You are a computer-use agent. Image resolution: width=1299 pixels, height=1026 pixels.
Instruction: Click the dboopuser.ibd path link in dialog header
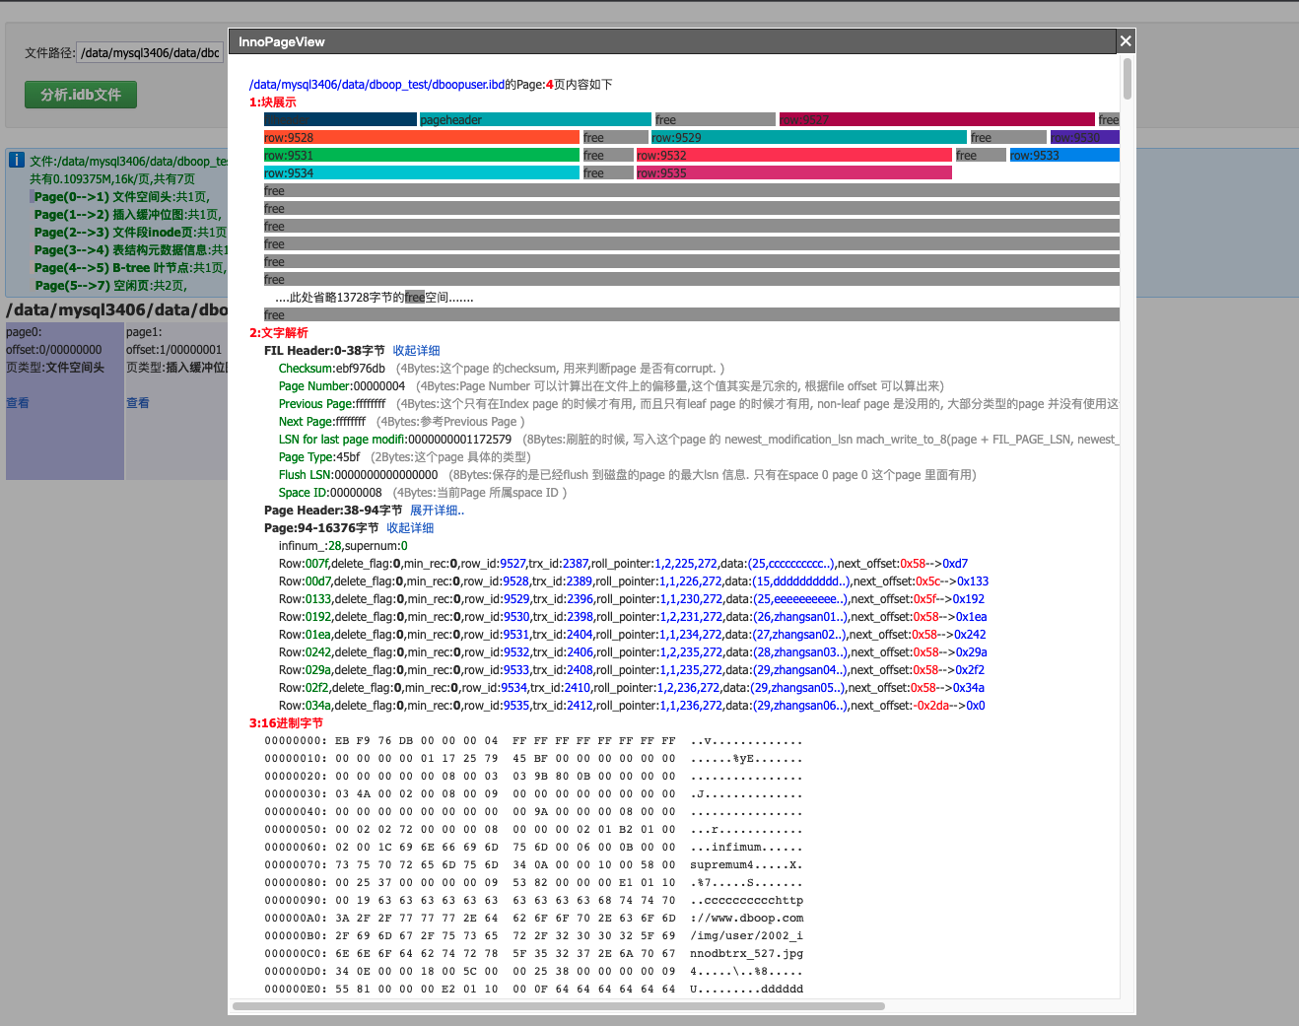pos(376,84)
